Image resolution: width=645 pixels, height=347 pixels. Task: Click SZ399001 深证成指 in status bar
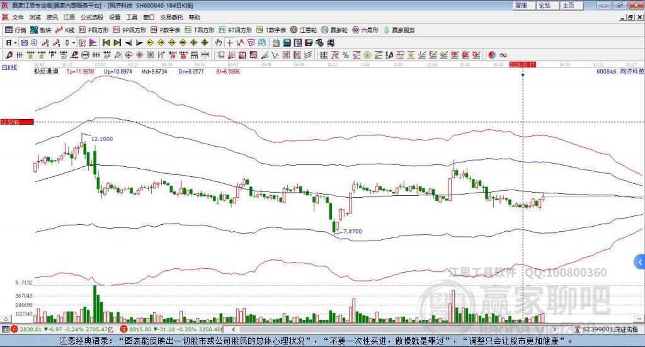(x=610, y=329)
